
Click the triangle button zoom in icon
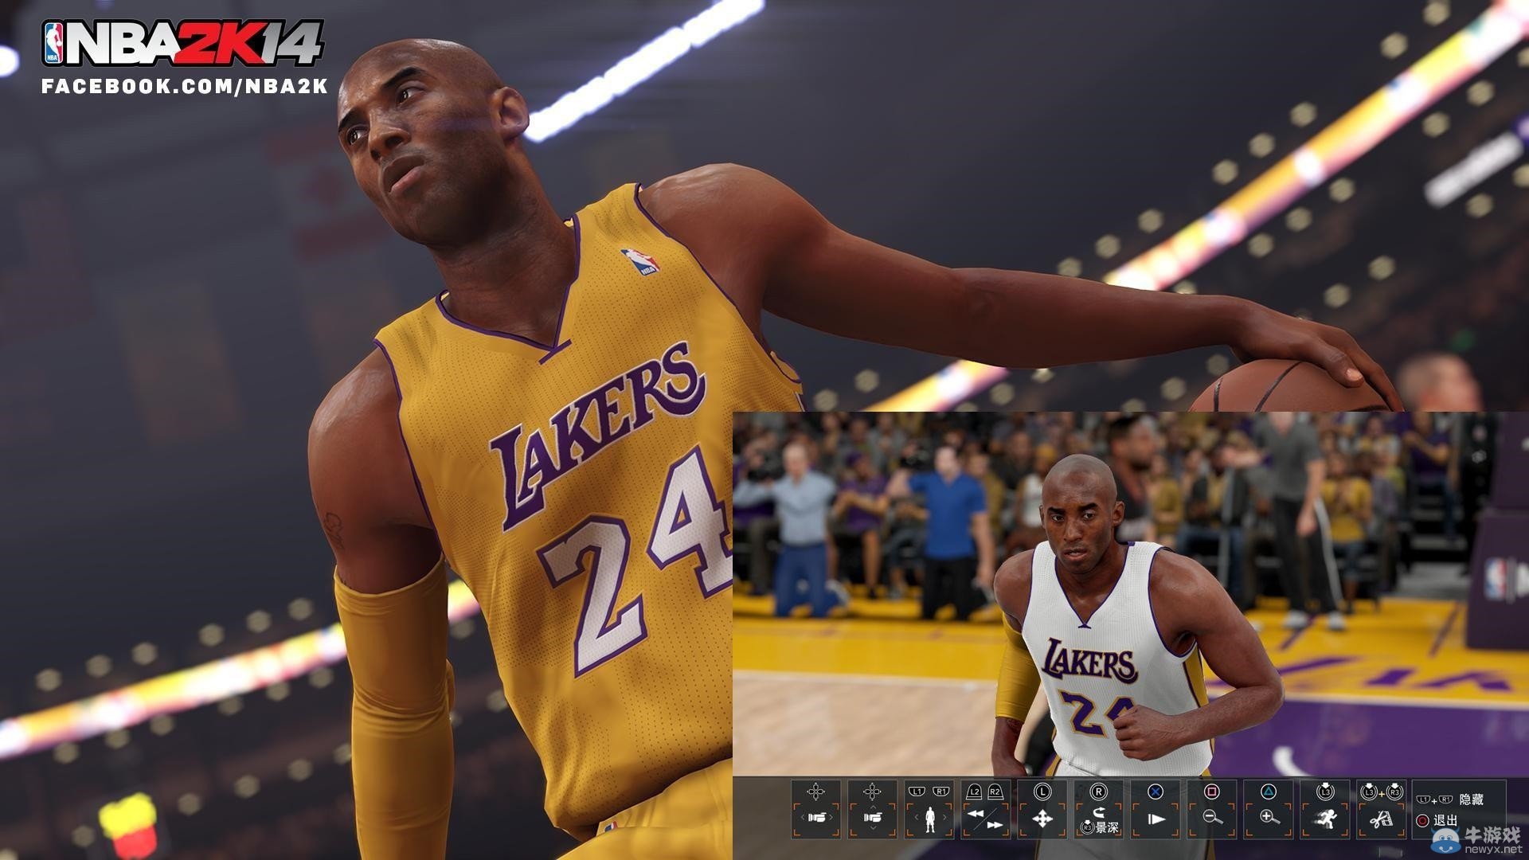[x=1268, y=809]
